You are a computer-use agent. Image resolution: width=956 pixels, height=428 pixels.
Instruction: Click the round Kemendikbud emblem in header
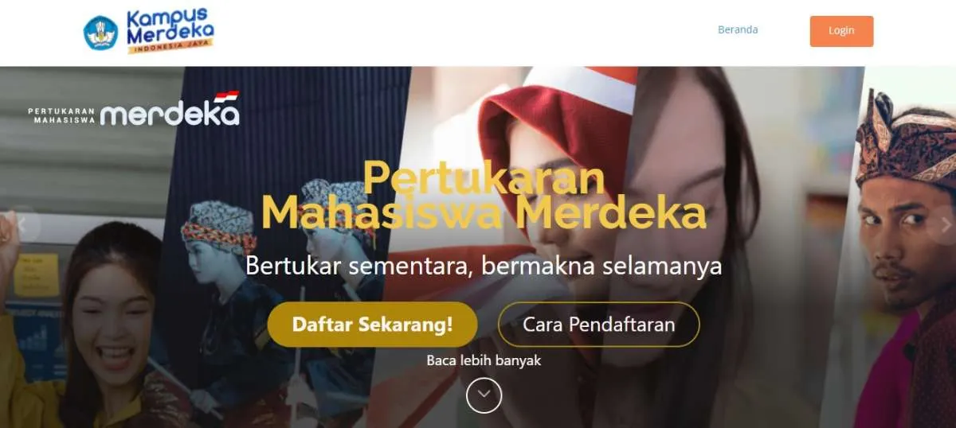[x=100, y=33]
